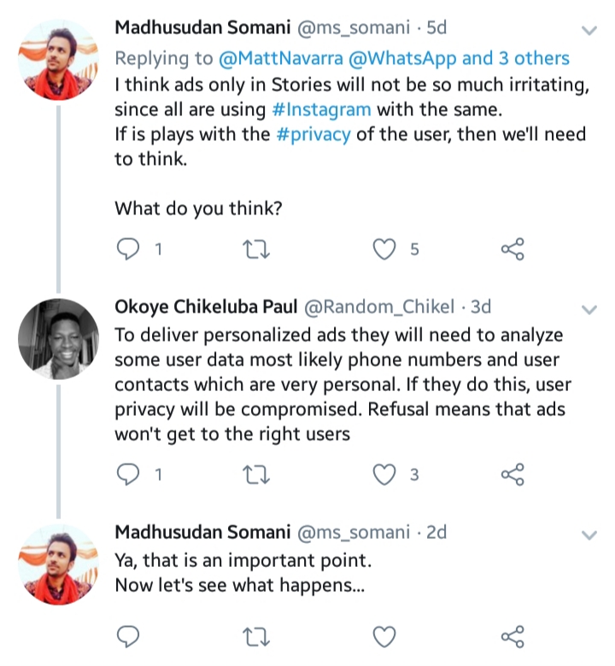Retweet Okoye's personalized ads tweet
This screenshot has width=615, height=666.
[256, 475]
